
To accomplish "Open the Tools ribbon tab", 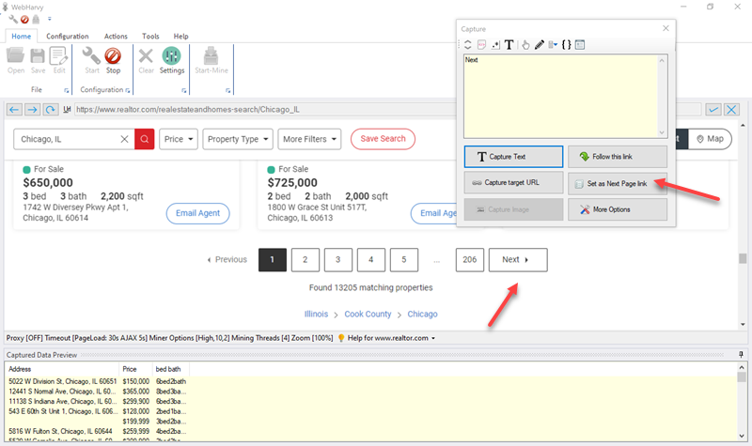I will 150,36.
